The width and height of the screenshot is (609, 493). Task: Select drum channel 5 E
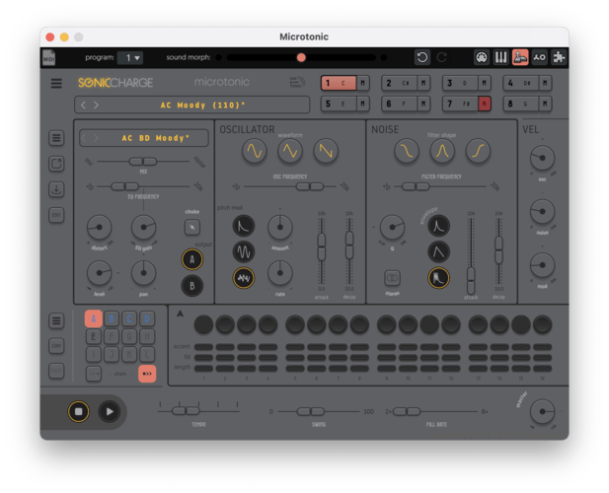(339, 104)
